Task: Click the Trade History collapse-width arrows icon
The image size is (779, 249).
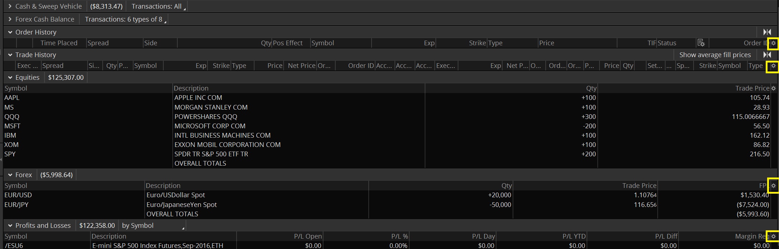Action: (x=767, y=55)
